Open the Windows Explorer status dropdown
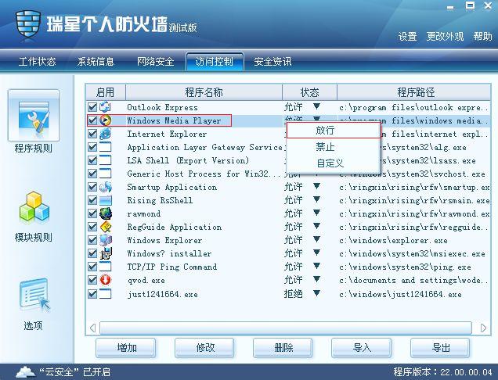The image size is (498, 380). [316, 239]
